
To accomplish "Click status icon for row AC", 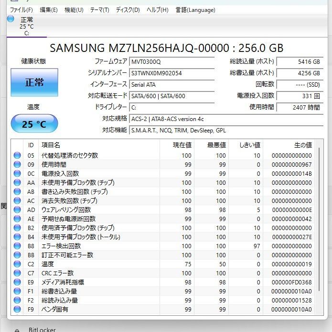I will [x=17, y=201].
